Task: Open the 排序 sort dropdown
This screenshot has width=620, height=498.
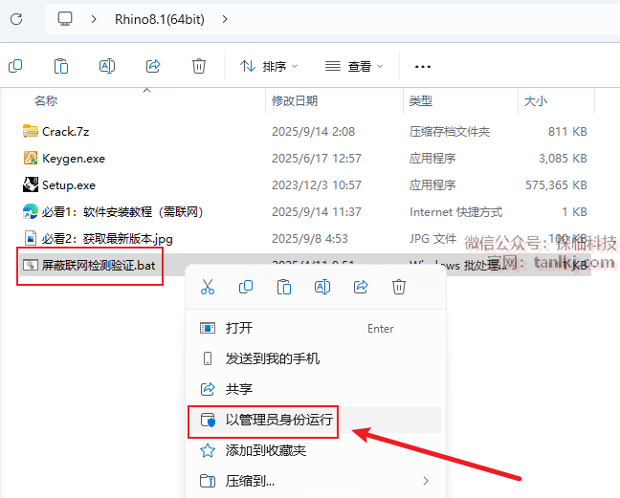Action: 269,66
